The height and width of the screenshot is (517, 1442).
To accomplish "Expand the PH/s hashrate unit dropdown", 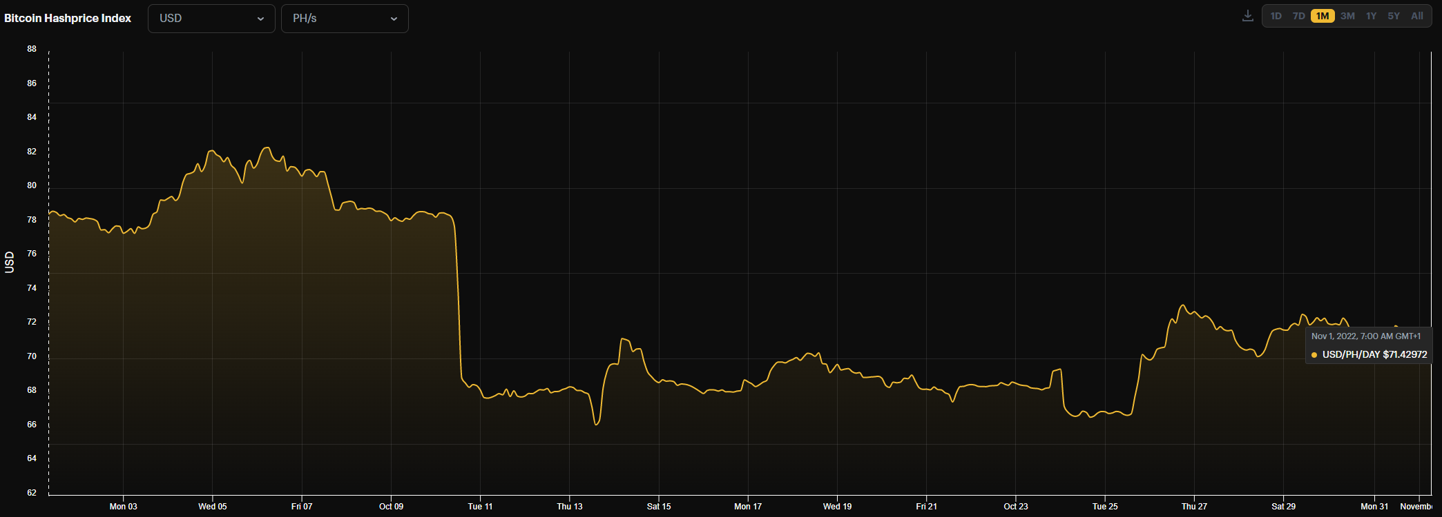I will (345, 19).
